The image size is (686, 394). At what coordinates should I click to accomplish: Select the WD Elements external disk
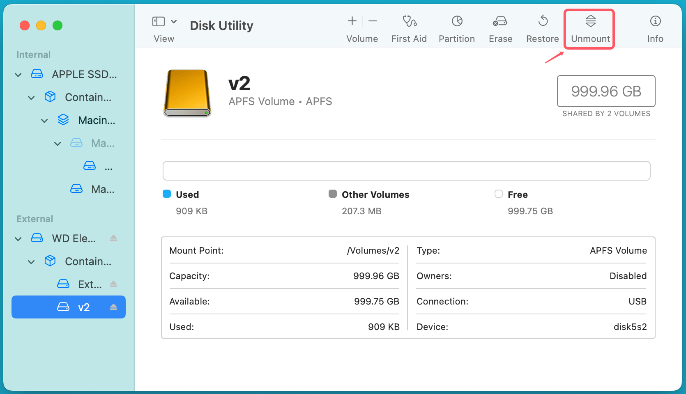click(73, 238)
